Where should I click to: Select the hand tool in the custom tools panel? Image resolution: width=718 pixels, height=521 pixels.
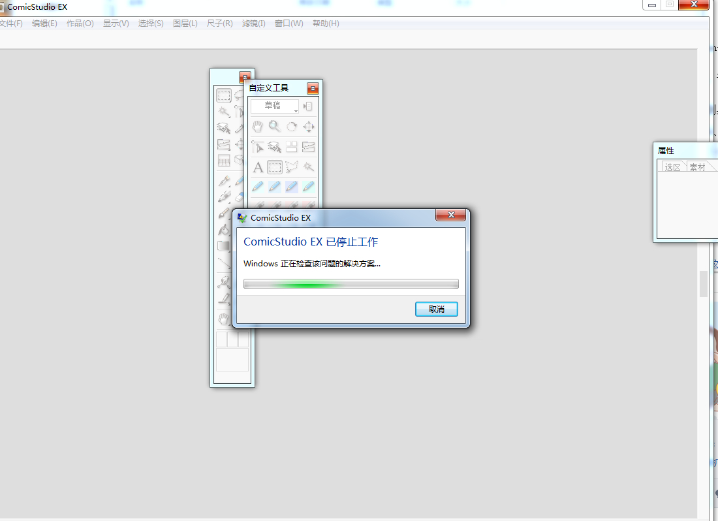(258, 127)
